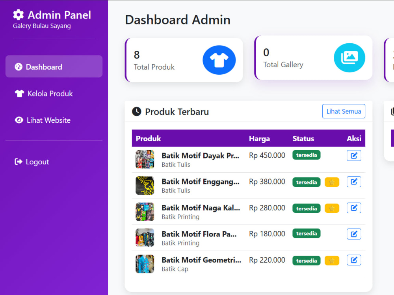Click tersedia badge for Geometri batik
The image size is (394, 295).
pyautogui.click(x=306, y=260)
